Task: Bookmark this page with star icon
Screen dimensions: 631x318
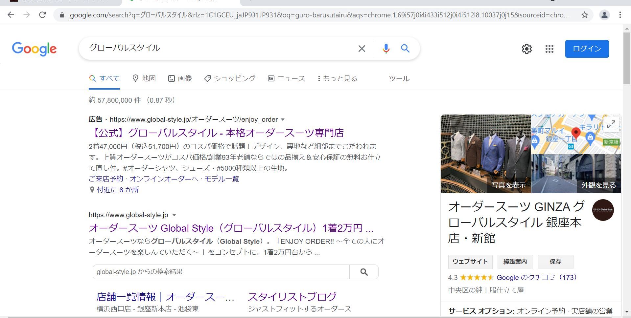Action: [584, 15]
